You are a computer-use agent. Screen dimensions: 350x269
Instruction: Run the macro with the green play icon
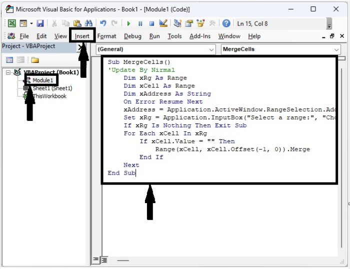pos(128,23)
